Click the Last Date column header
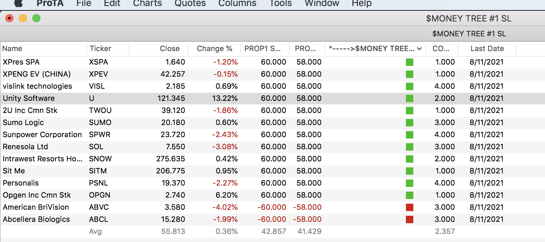Image resolution: width=545 pixels, height=242 pixels. (487, 49)
